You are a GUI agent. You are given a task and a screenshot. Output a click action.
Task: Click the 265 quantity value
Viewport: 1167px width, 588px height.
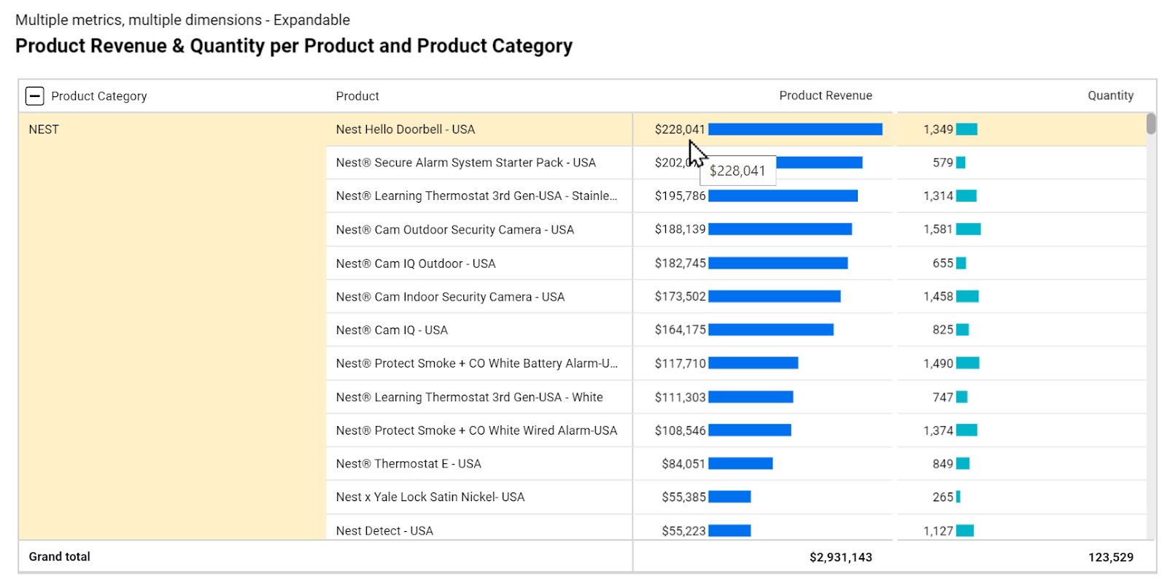tap(943, 497)
